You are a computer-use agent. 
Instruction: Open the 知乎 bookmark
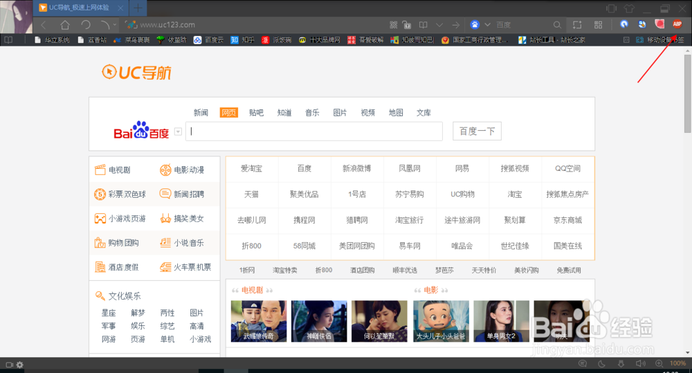242,39
